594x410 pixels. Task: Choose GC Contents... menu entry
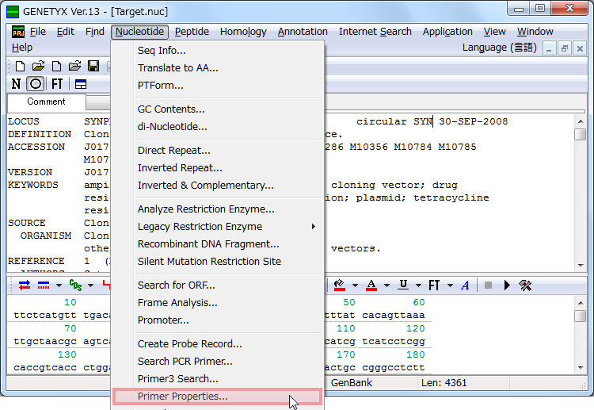[218, 109]
